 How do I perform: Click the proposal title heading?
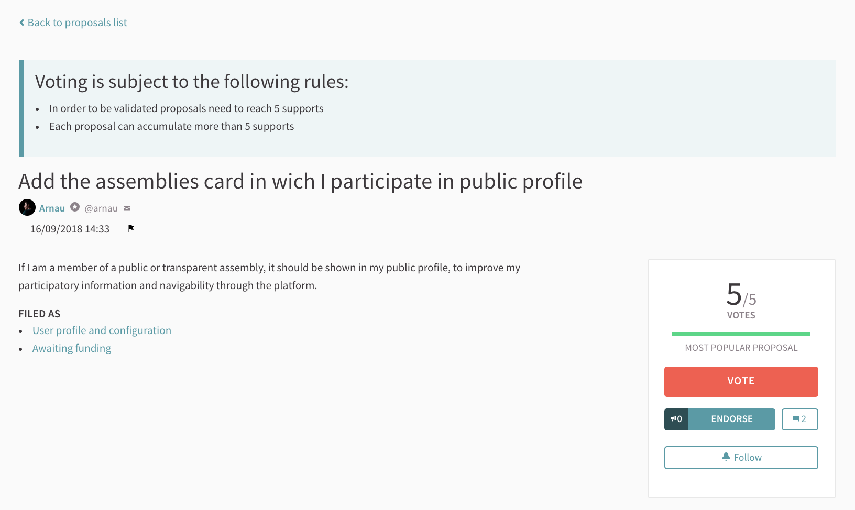click(300, 181)
